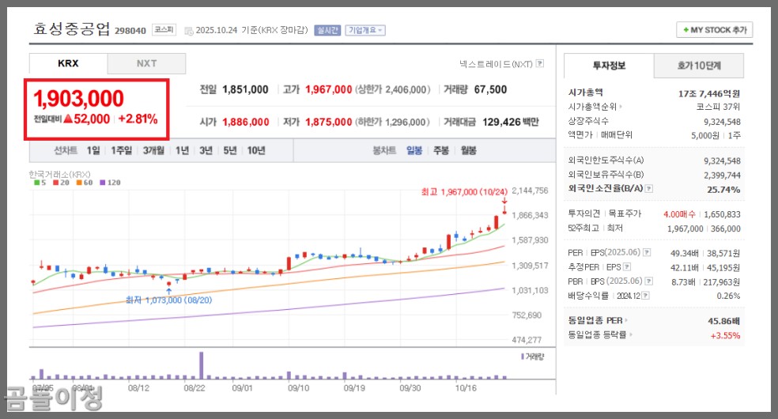Click the orange 60-day moving average legend
The height and width of the screenshot is (419, 778).
[x=85, y=183]
